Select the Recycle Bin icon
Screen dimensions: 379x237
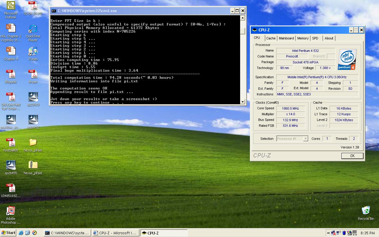[366, 213]
